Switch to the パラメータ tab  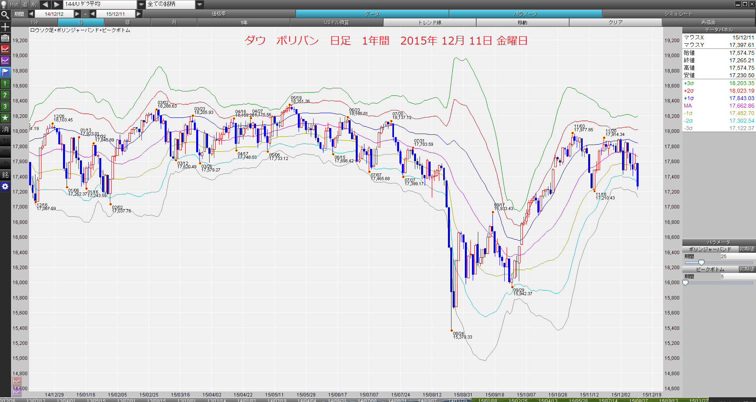coord(525,14)
